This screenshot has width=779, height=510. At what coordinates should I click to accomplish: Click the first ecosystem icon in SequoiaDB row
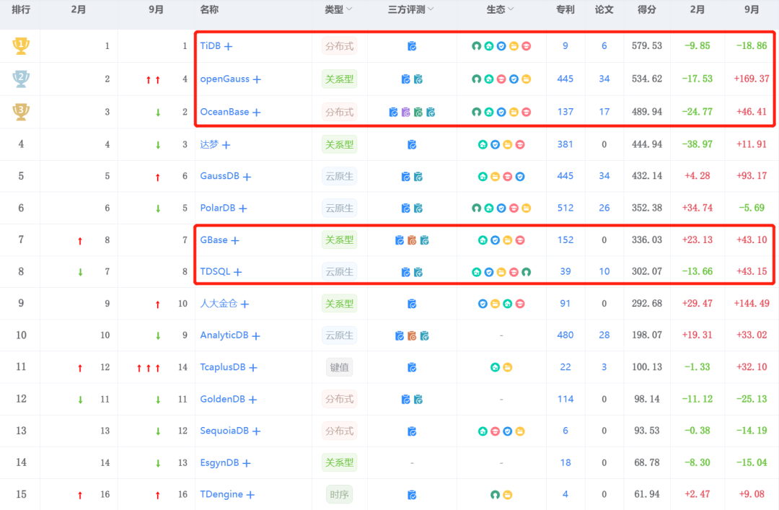(483, 431)
